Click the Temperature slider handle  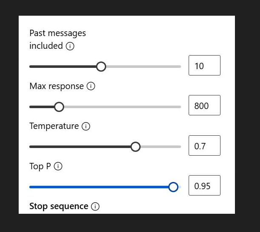point(136,147)
